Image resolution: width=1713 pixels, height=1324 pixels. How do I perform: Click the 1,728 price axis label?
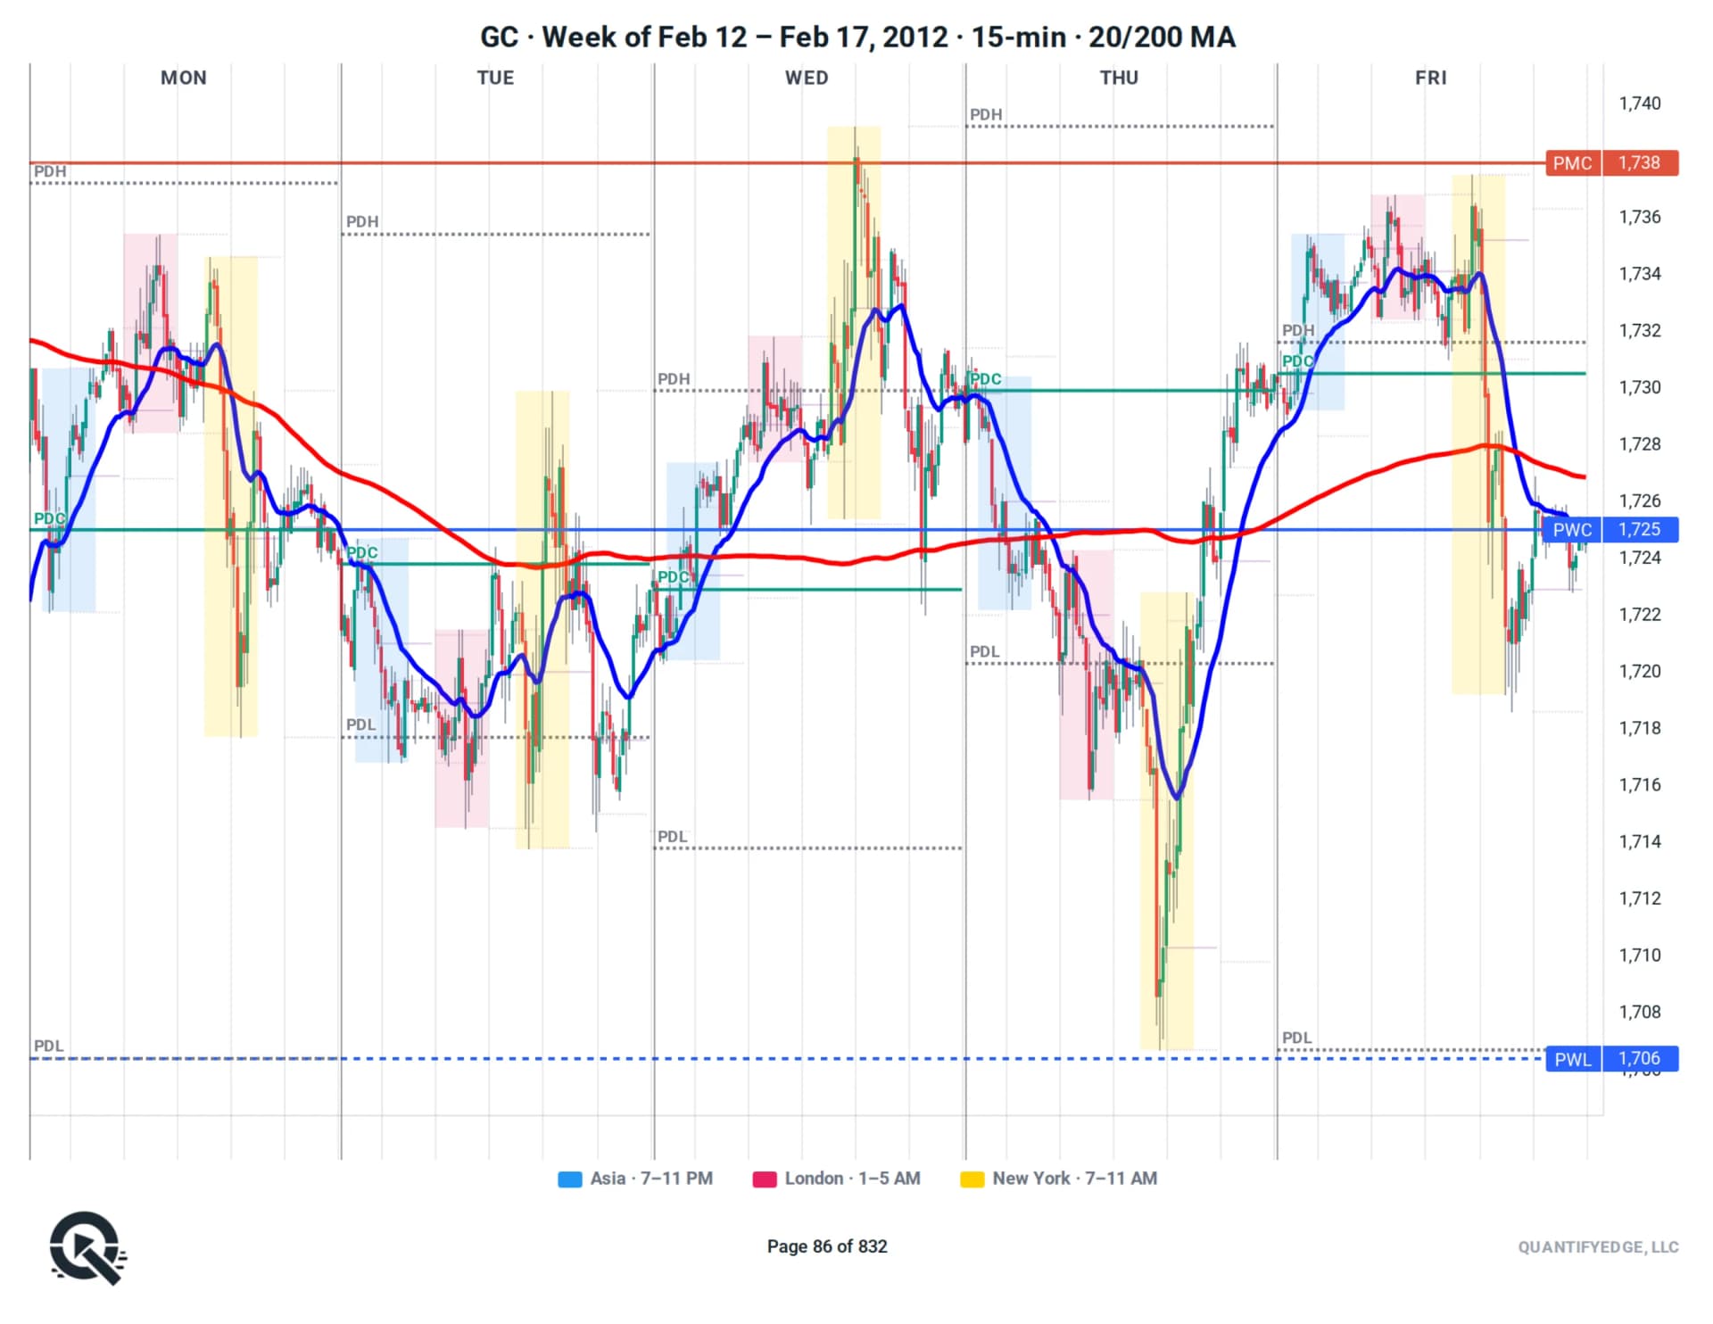[1640, 444]
